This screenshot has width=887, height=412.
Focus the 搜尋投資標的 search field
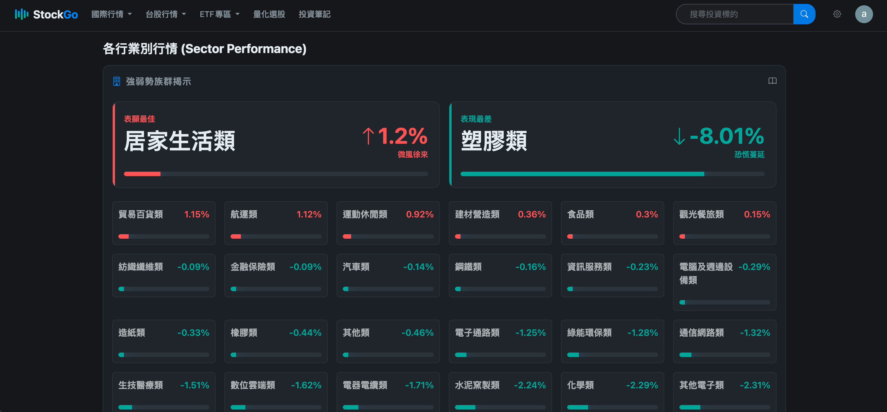click(735, 14)
